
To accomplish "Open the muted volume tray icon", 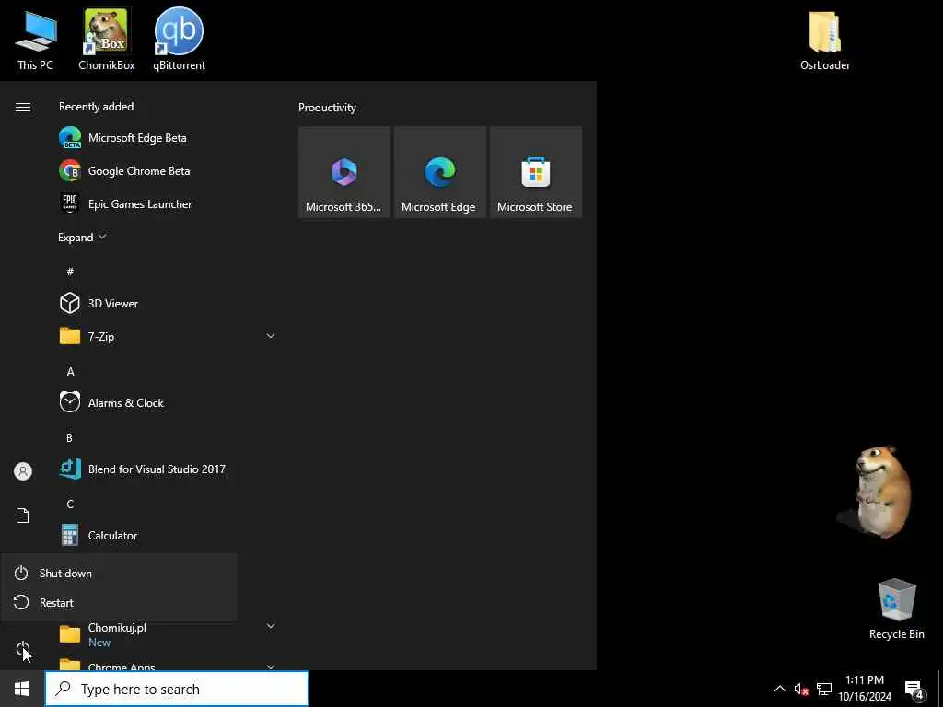I will point(801,689).
